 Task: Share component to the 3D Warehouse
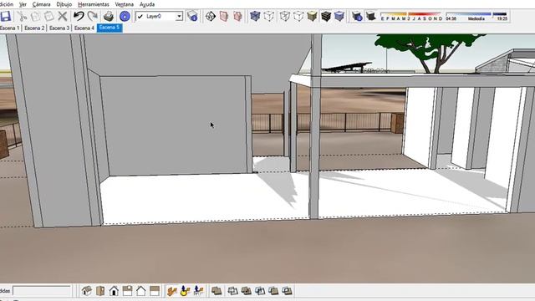coord(199,291)
